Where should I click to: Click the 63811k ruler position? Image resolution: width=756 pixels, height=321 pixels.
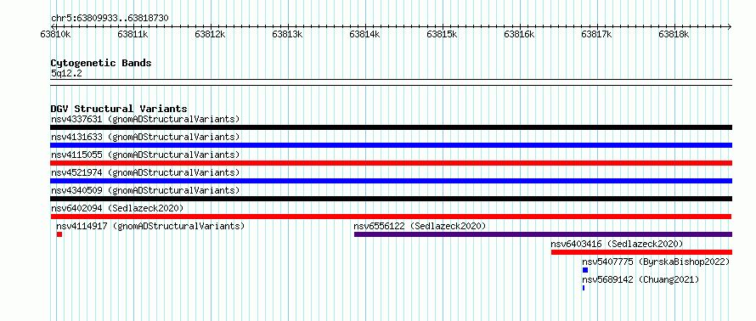click(x=133, y=34)
